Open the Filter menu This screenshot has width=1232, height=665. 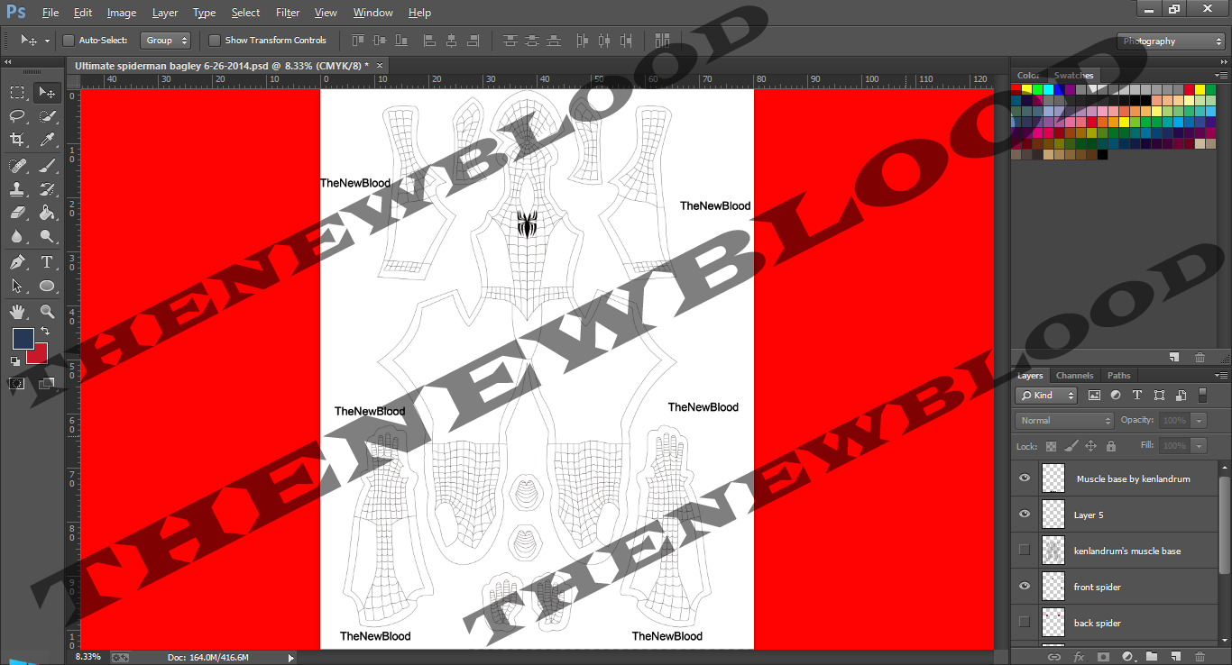tap(288, 13)
